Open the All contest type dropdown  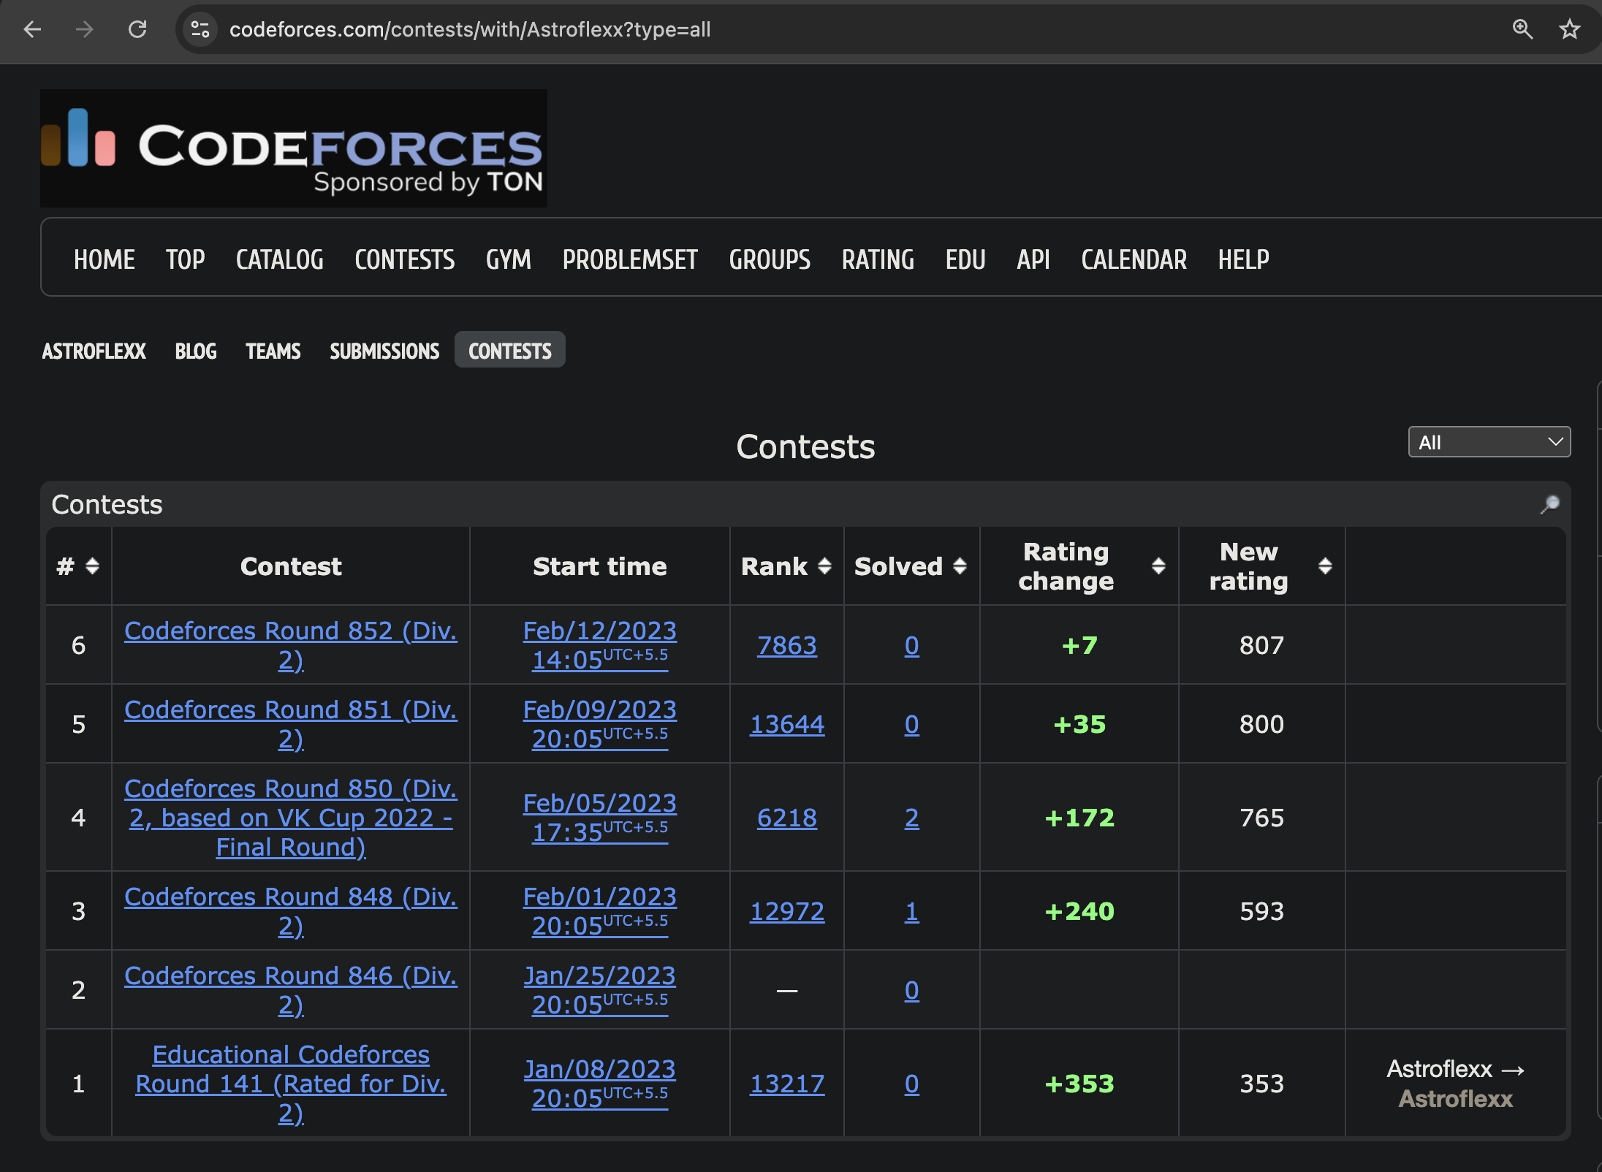pyautogui.click(x=1489, y=442)
